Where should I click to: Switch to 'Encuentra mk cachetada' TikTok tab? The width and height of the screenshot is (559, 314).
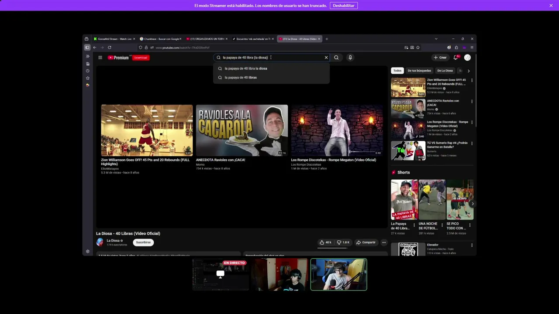[252, 39]
